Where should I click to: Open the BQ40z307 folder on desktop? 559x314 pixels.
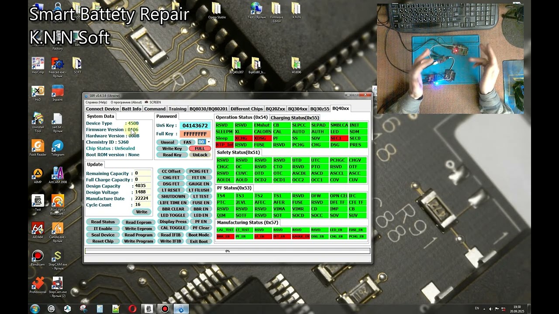point(236,65)
